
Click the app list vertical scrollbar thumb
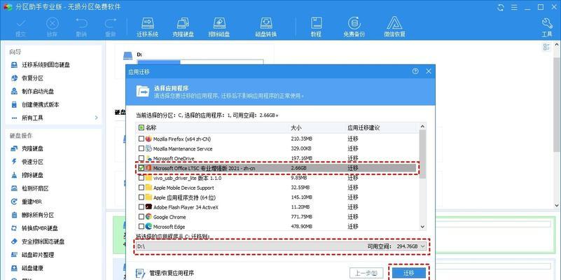(x=422, y=154)
